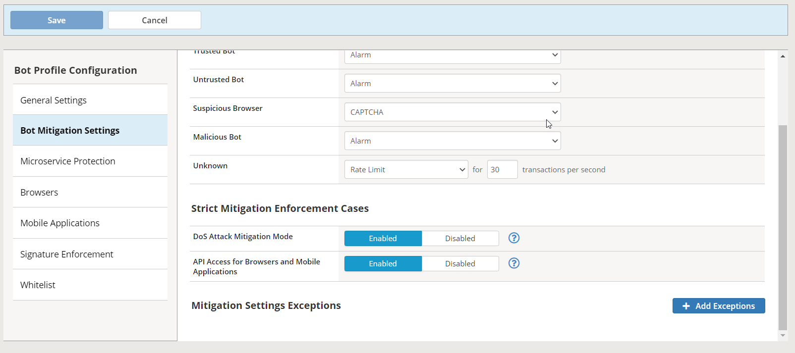Click the transactions per second input field
This screenshot has height=353, width=795.
502,170
